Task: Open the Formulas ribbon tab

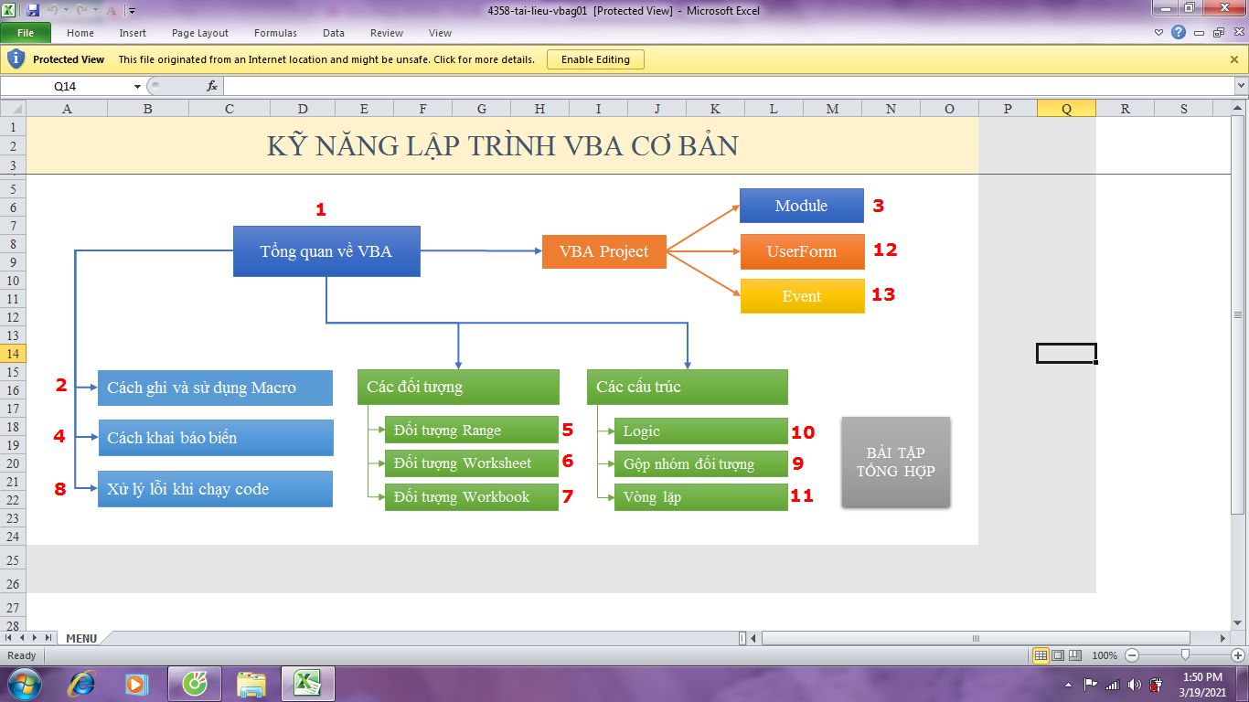Action: point(275,33)
